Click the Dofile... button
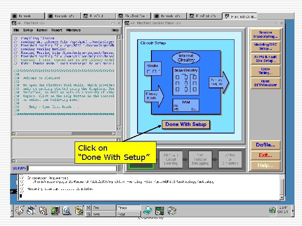 pyautogui.click(x=266, y=145)
